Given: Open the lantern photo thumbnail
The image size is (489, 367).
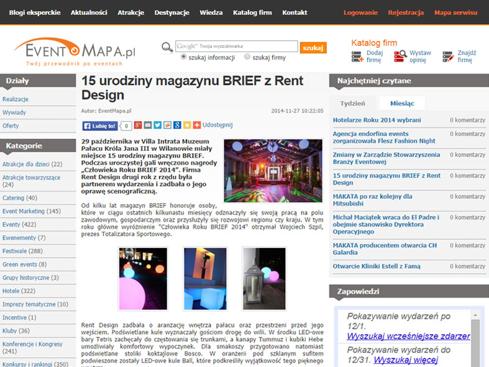Looking at the screenshot, I should 264,279.
